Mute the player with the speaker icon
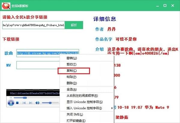The width and height of the screenshot is (180, 123). coord(37,103)
